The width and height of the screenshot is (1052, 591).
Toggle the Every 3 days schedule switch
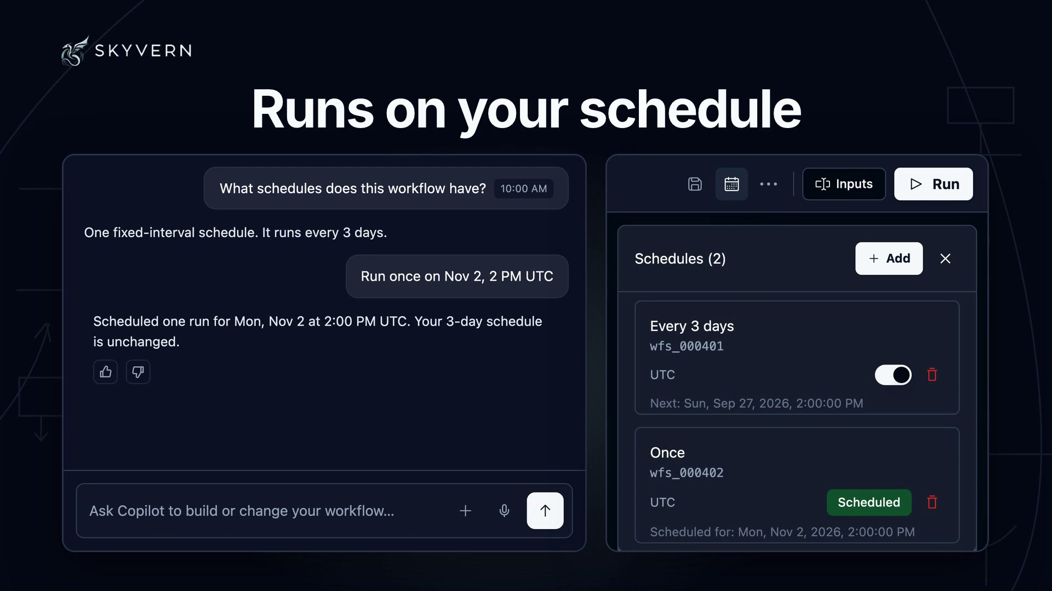(x=893, y=375)
